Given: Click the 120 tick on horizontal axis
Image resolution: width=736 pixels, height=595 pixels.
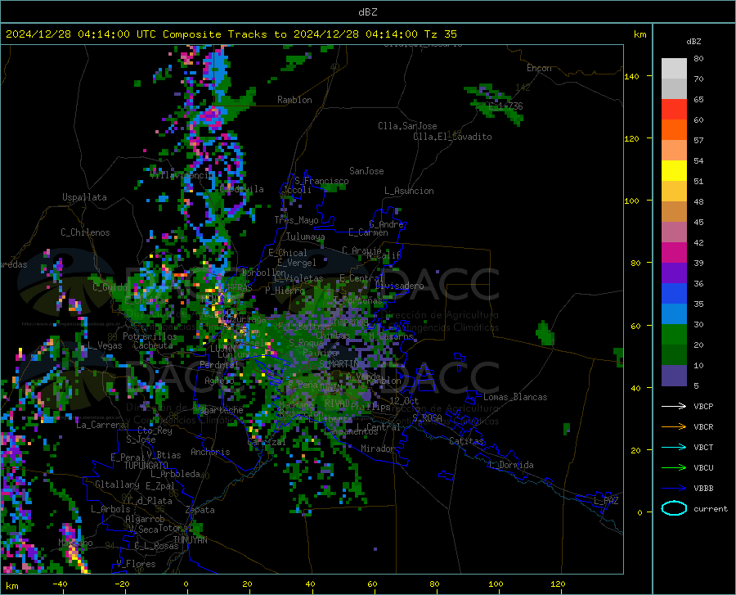Looking at the screenshot, I should point(558,584).
